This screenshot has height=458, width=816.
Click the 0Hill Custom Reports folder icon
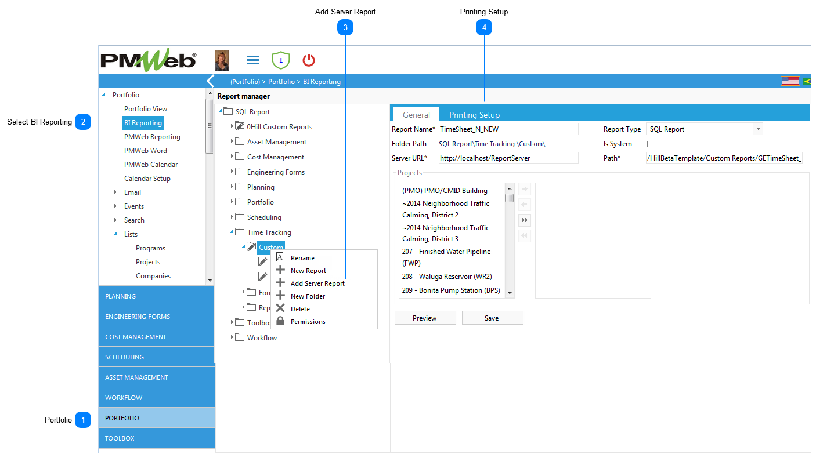pos(240,126)
